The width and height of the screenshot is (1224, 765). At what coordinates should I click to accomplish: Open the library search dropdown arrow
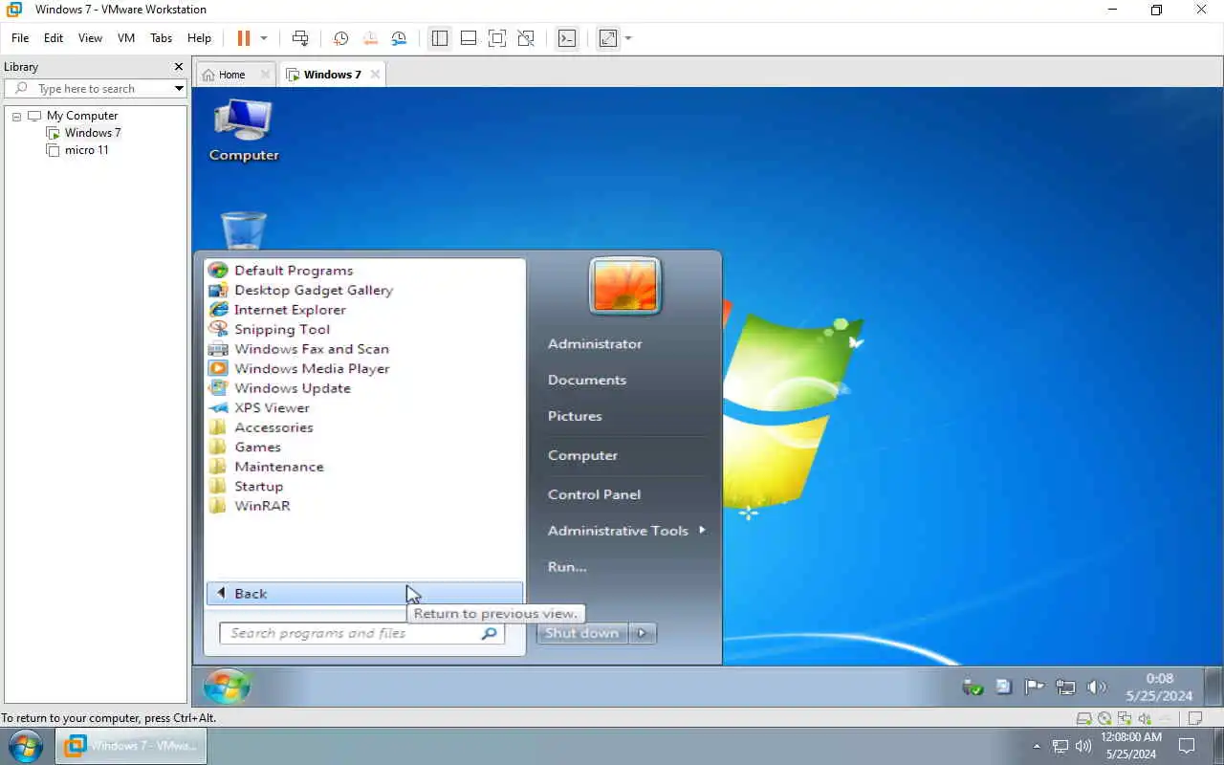click(179, 88)
